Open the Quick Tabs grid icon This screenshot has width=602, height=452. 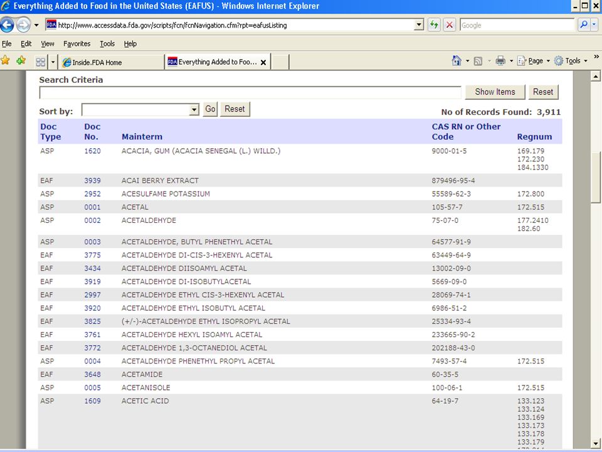[x=40, y=62]
